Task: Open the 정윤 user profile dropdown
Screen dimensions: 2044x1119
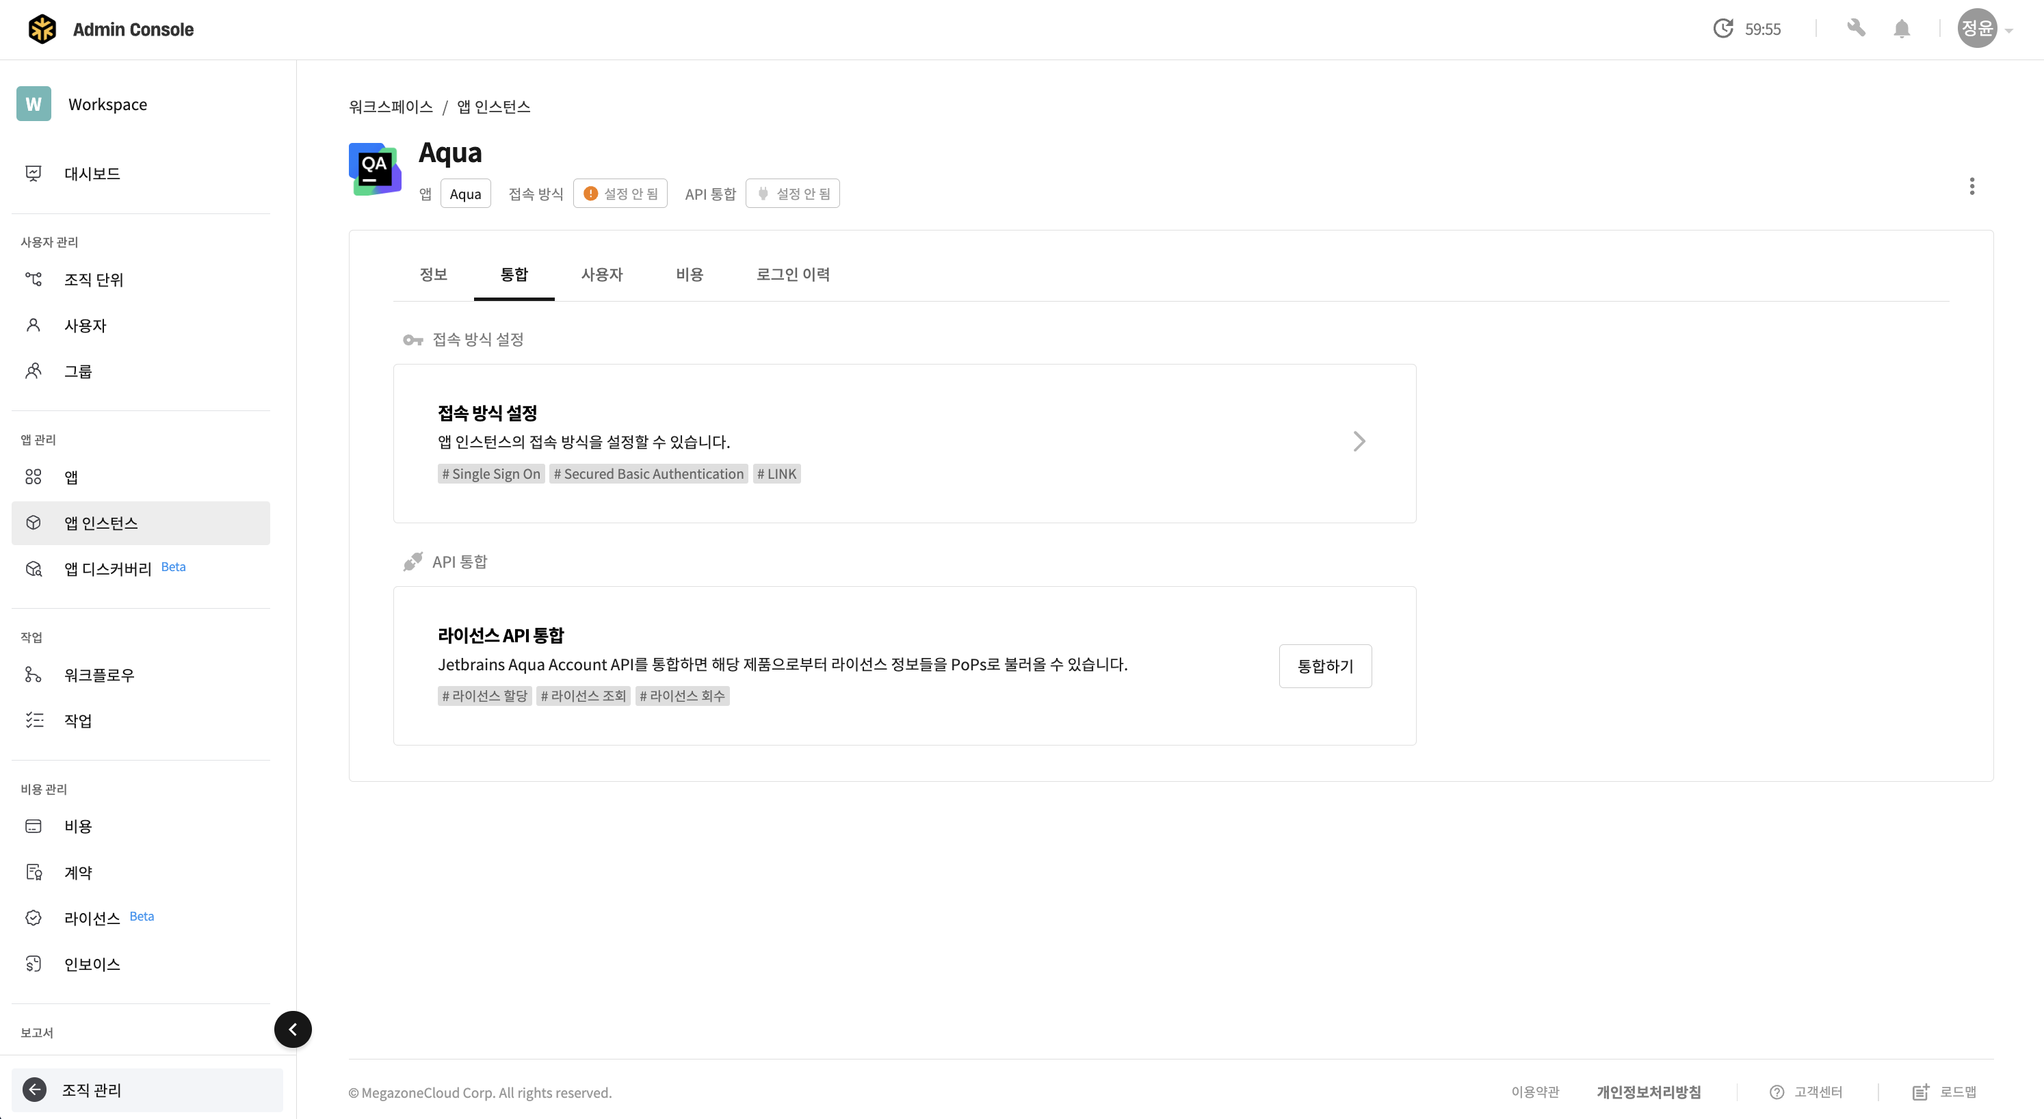Action: tap(1984, 29)
